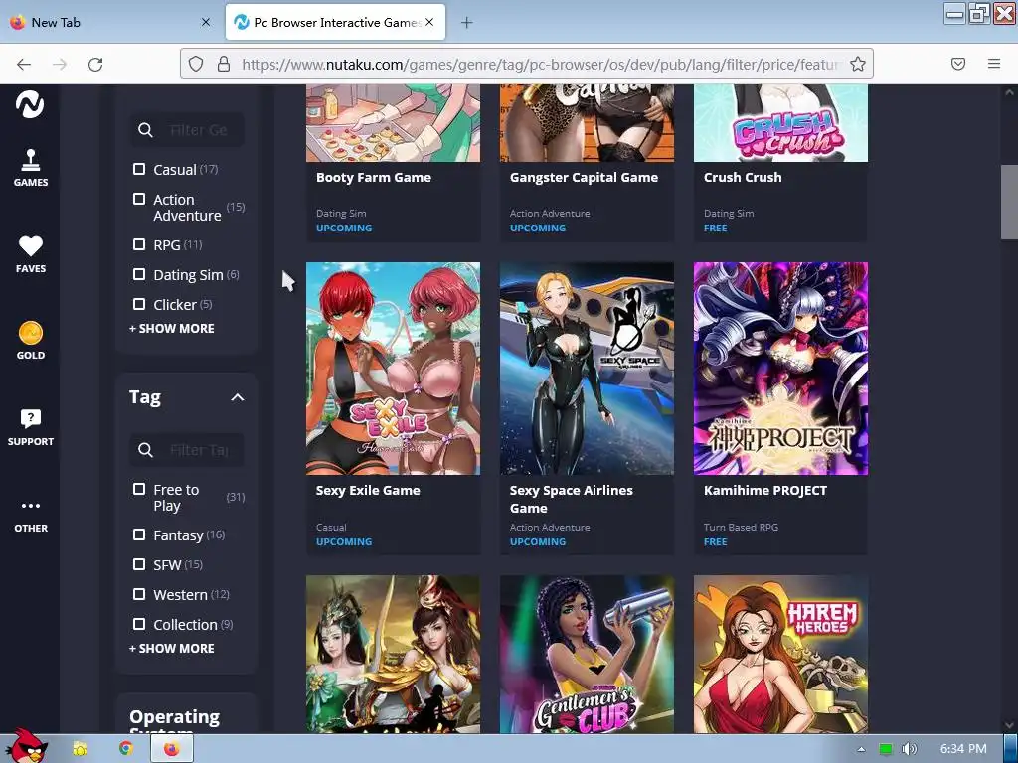The width and height of the screenshot is (1018, 763).
Task: Open the Nutaku logo home icon
Action: [30, 104]
